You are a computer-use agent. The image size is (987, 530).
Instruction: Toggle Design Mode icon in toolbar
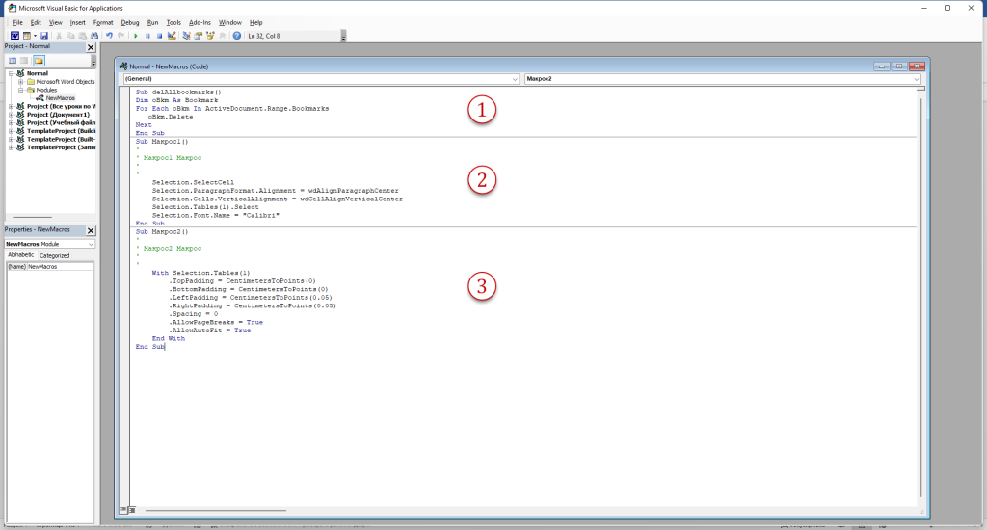(x=172, y=36)
